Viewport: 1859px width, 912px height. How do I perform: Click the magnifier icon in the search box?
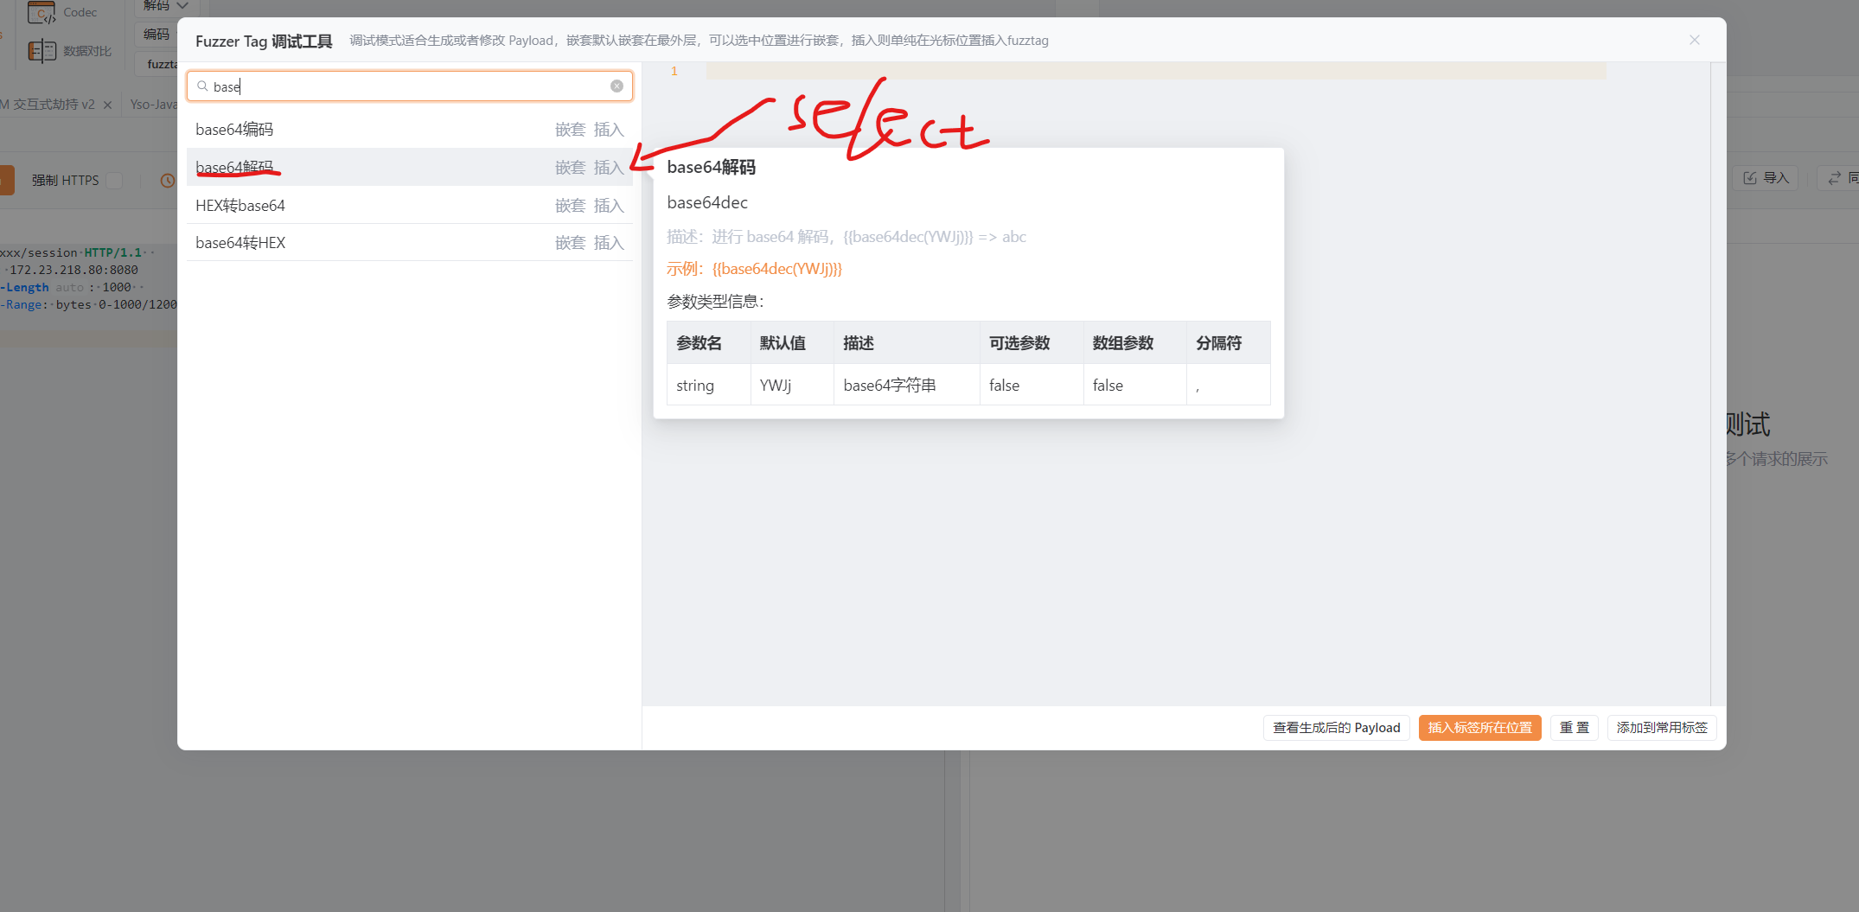tap(202, 86)
